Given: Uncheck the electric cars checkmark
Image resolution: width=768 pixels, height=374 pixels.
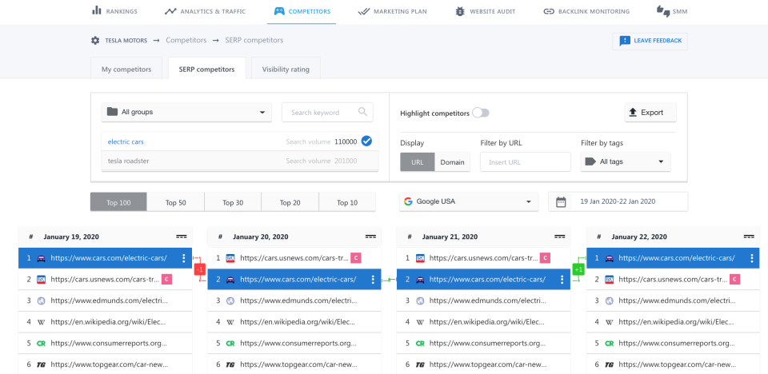Looking at the screenshot, I should (366, 141).
